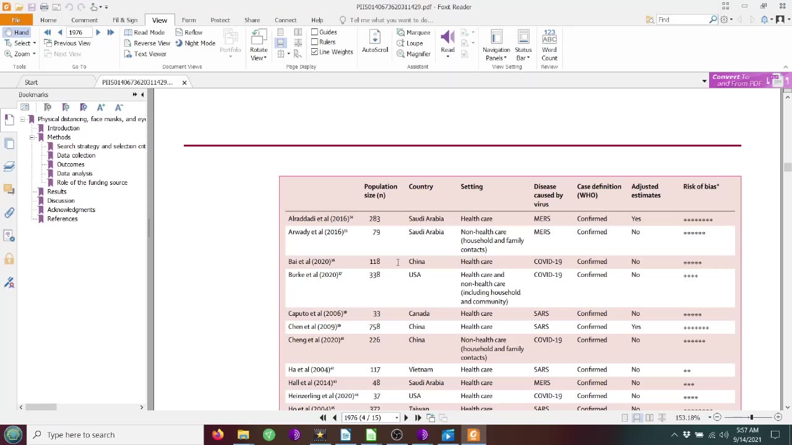Uncheck Line Weights checkbox
Screen dimensions: 792x445
click(315, 52)
